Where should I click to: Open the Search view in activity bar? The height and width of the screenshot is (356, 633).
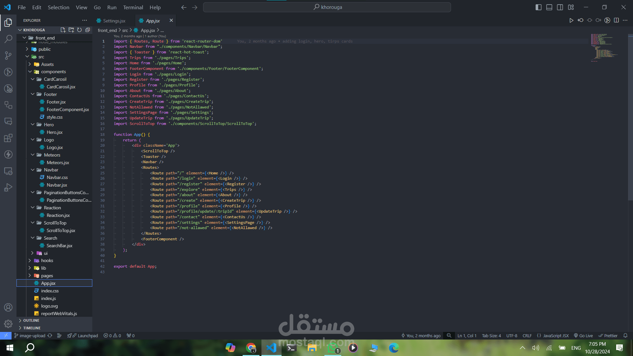8,39
